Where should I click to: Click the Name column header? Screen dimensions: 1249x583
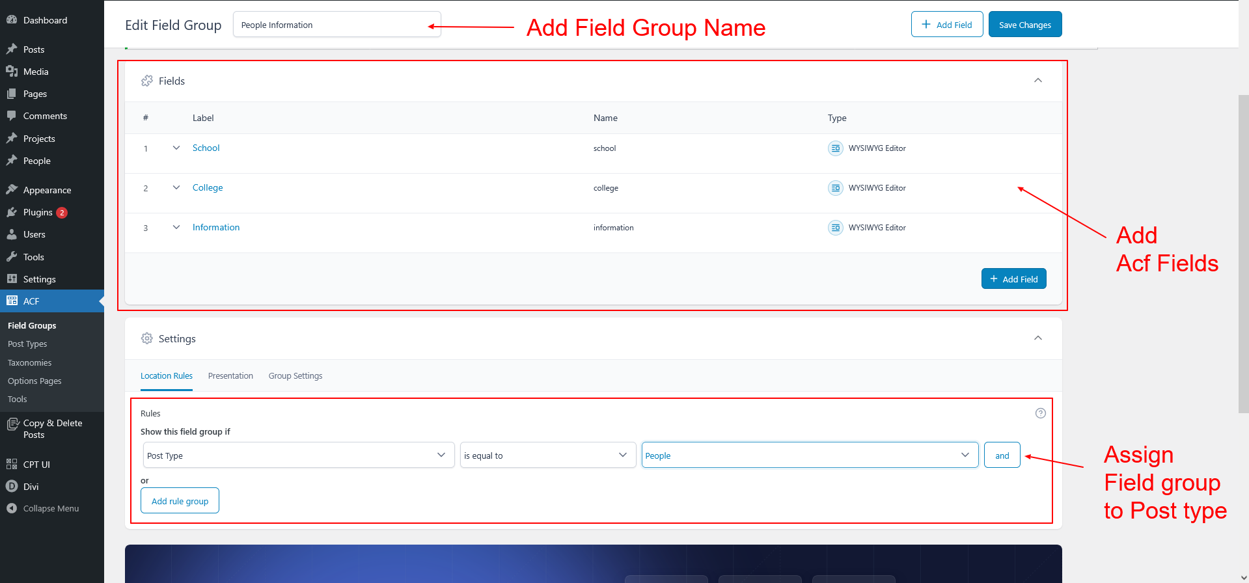pos(605,118)
